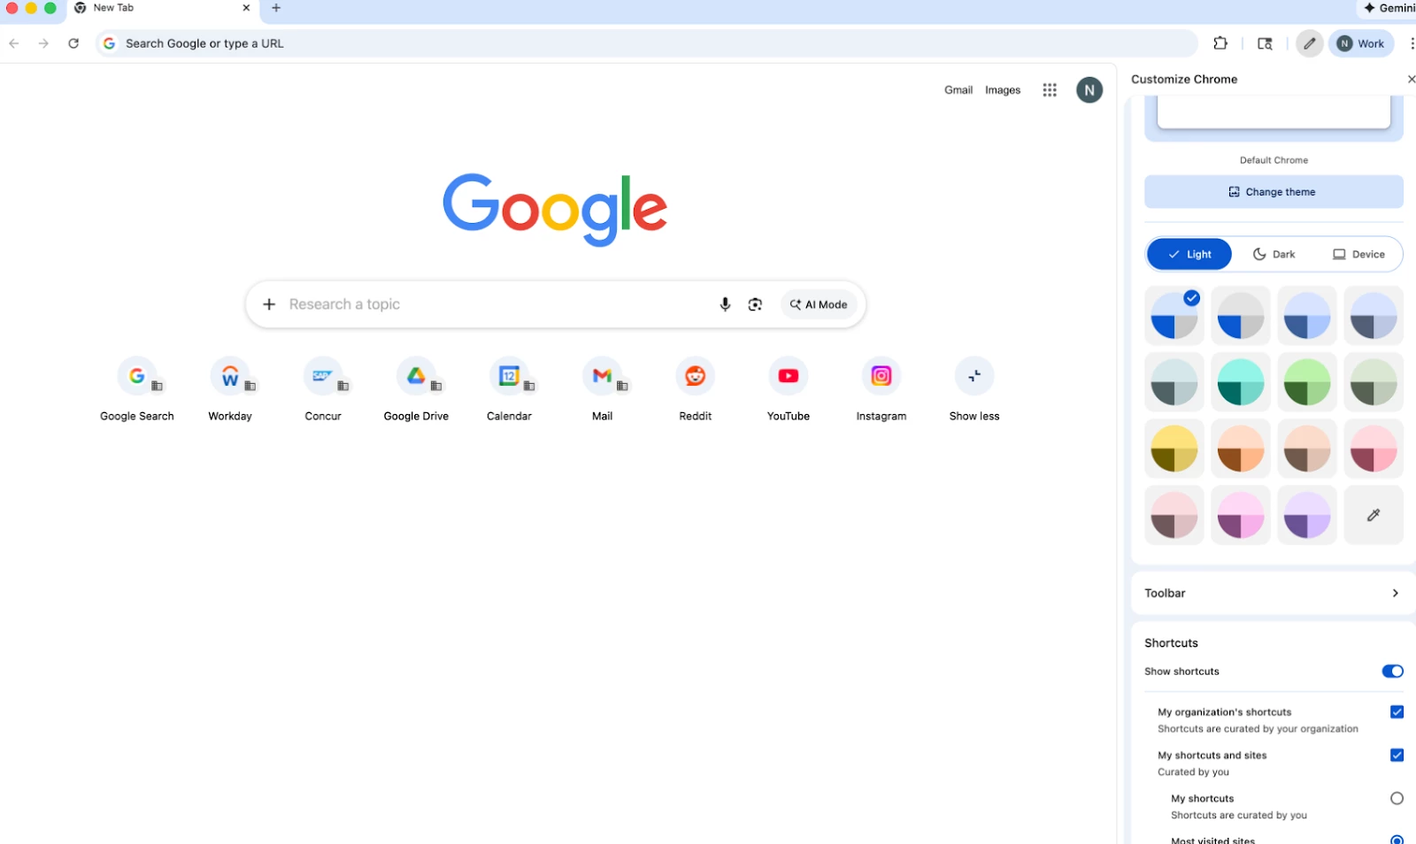Open the Google Drive shortcut
1416x844 pixels.
click(x=416, y=389)
